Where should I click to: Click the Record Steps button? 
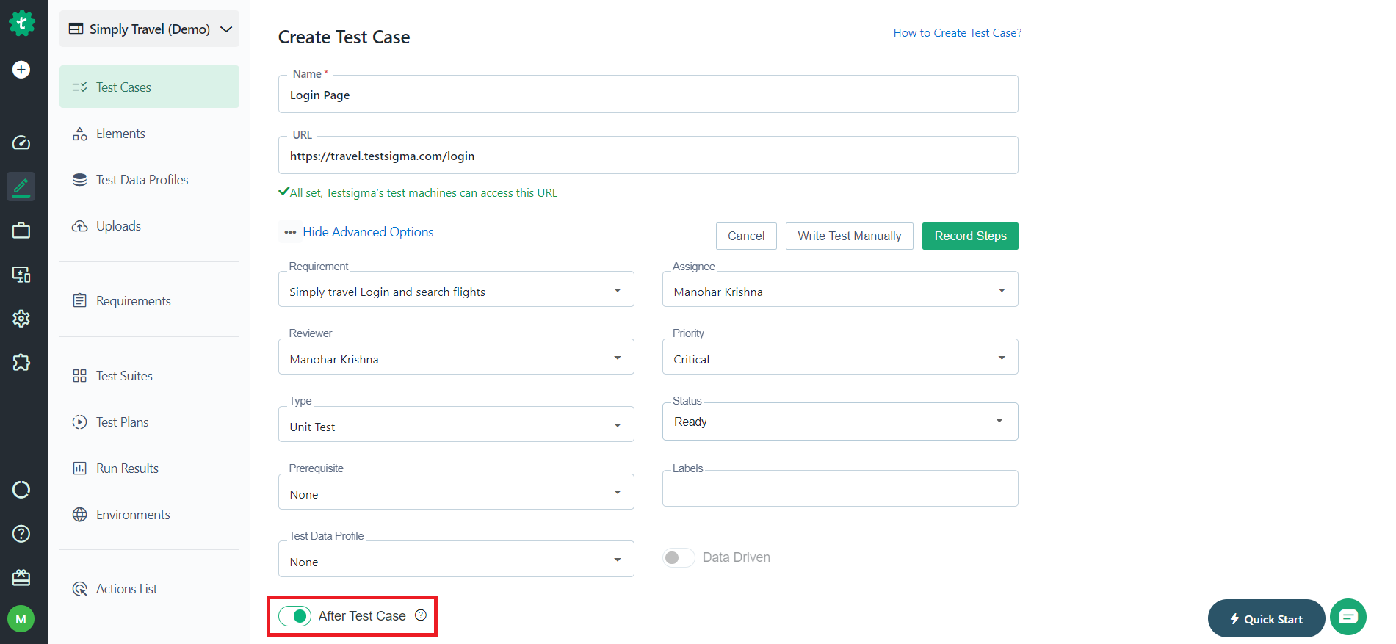pyautogui.click(x=970, y=236)
